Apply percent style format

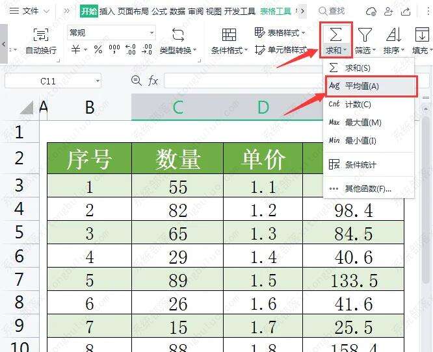tap(98, 49)
